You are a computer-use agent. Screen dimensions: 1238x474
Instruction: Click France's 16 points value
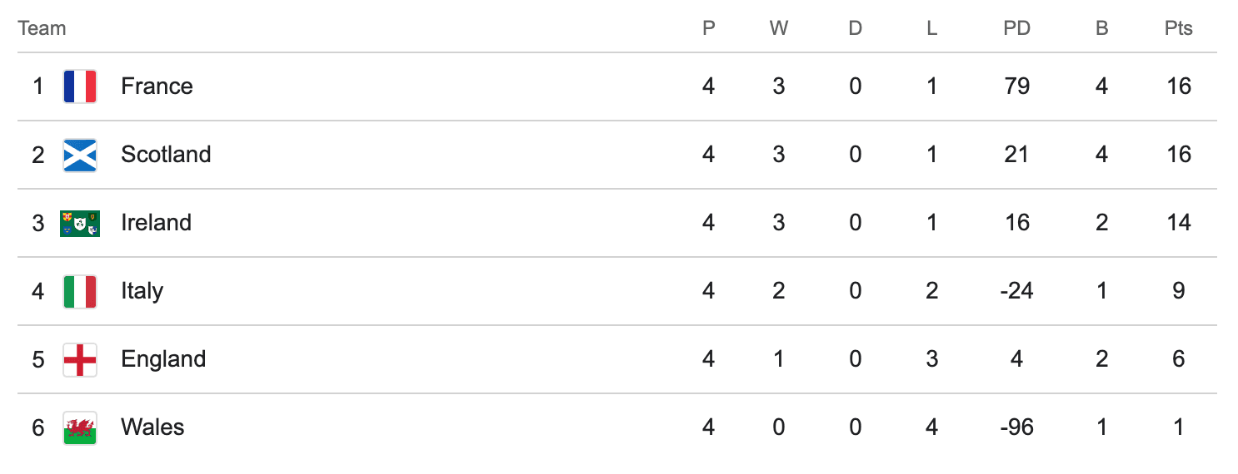[1179, 86]
